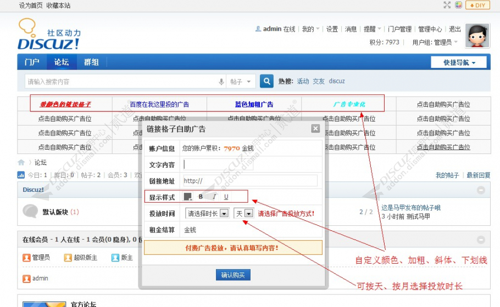Click online member admin link
This screenshot has height=307, width=500.
point(40,278)
